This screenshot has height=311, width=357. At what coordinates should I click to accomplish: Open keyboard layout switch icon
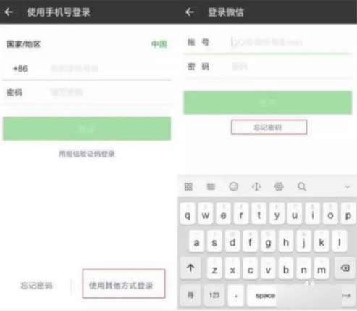click(211, 187)
